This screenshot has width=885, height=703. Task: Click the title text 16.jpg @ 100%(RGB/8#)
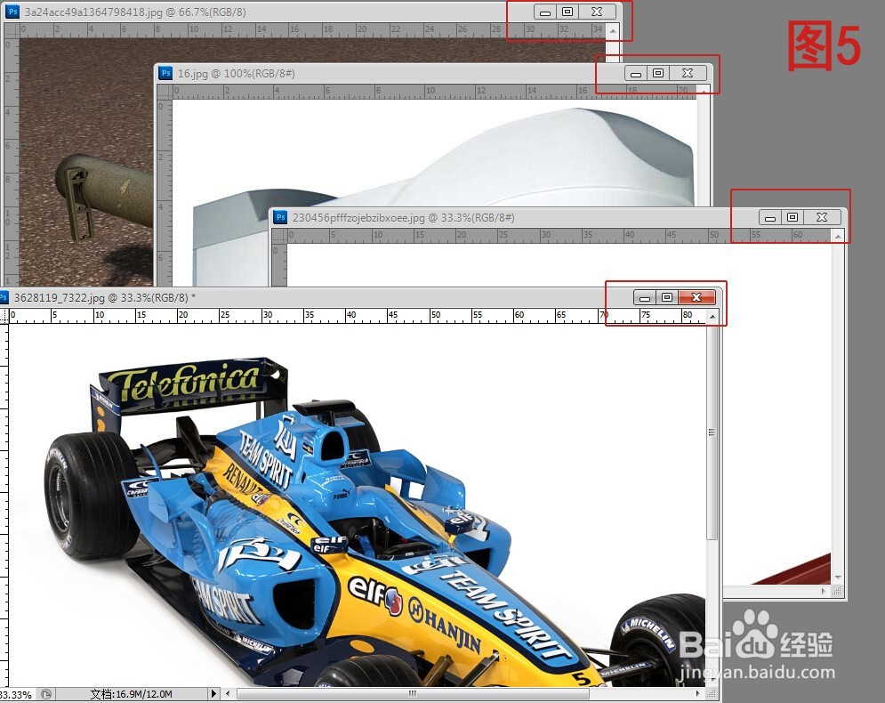[x=236, y=73]
